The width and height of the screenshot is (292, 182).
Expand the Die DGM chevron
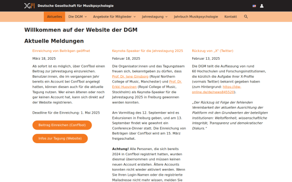[x=86, y=17]
